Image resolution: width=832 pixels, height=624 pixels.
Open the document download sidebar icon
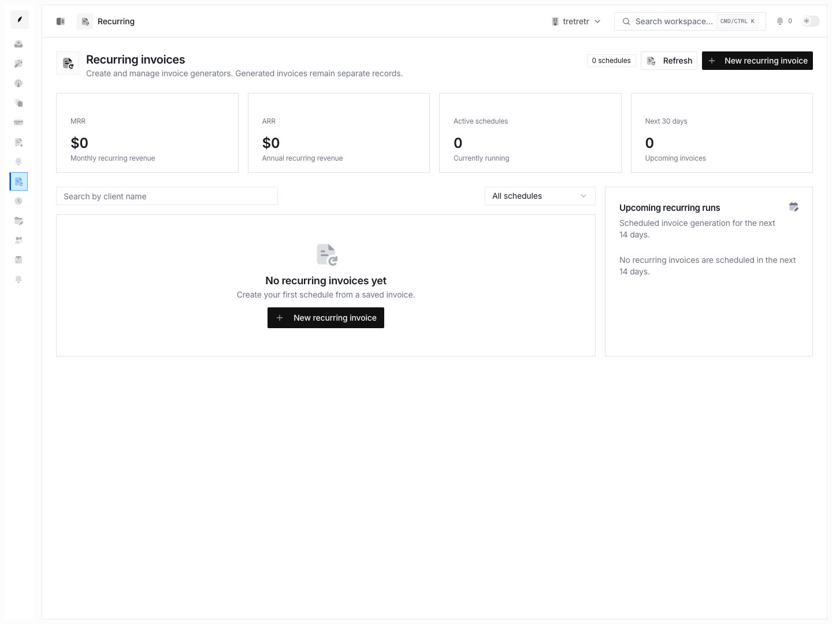pos(18,142)
